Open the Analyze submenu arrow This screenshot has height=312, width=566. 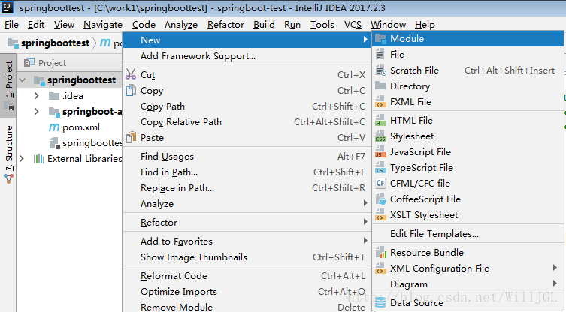[365, 203]
